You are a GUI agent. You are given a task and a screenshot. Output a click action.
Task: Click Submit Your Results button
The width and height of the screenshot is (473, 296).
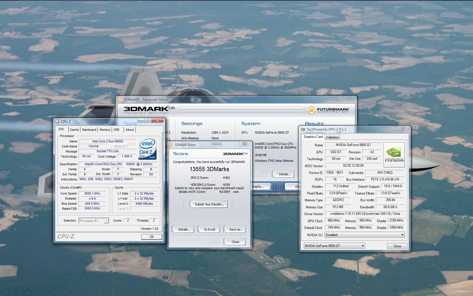tap(209, 204)
